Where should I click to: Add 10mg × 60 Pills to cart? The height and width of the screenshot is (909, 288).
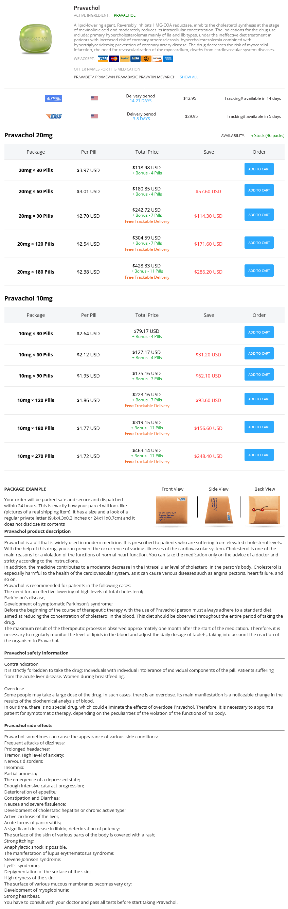(259, 353)
